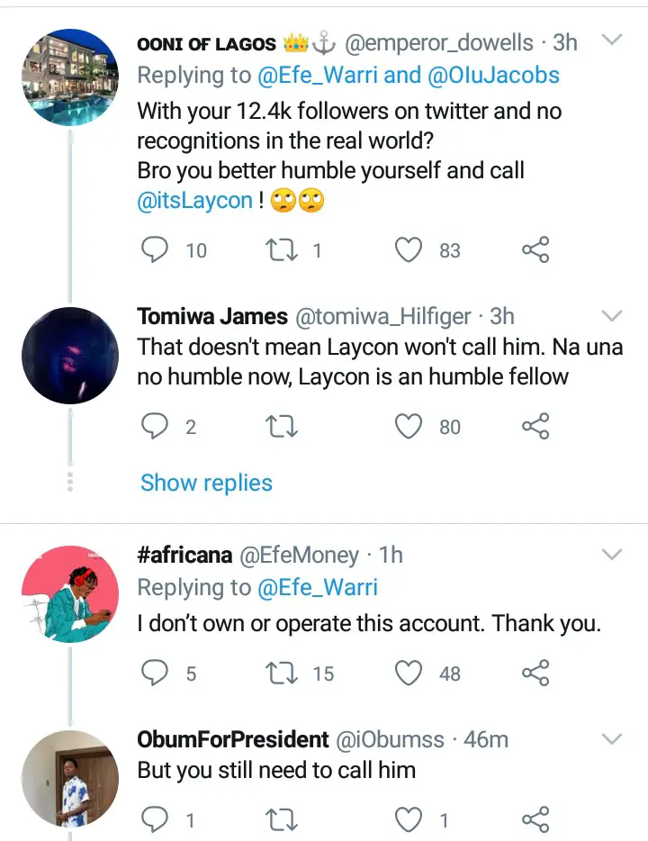Screen dimensions: 648x841
Task: Open options chevron on OONI OF LAGOS tweet
Action: pos(611,41)
